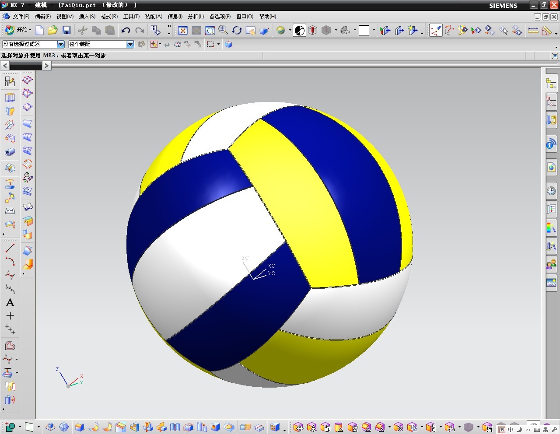Toggle the shaded rendering style button

point(299,30)
